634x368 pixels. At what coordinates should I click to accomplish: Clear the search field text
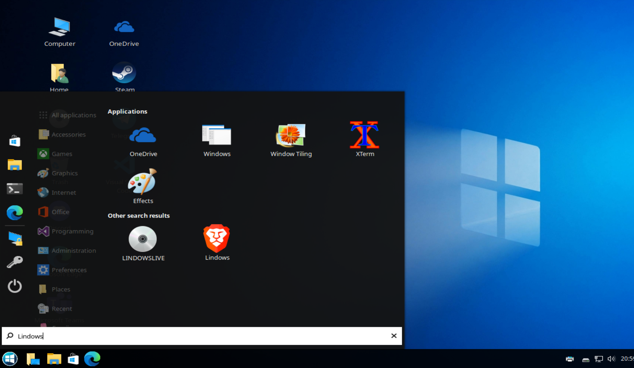394,336
